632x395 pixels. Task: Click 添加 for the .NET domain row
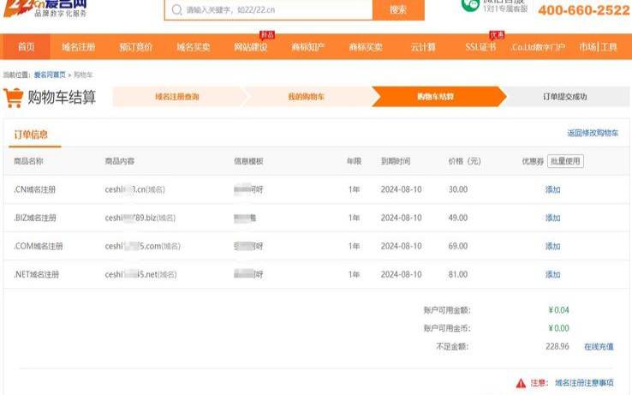(x=552, y=274)
